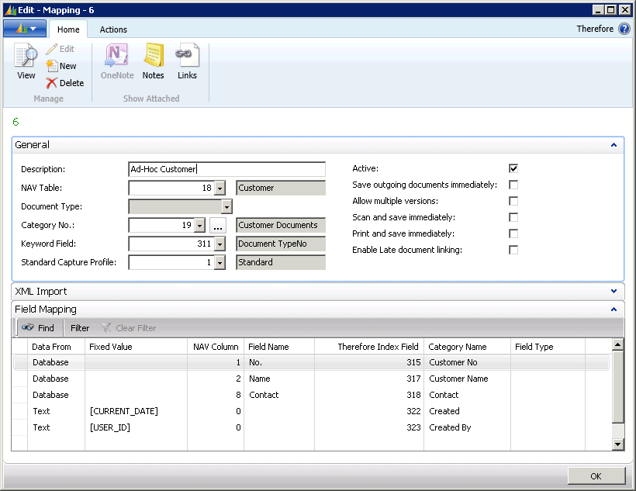
Task: Click the Find binoculars button
Action: (37, 328)
